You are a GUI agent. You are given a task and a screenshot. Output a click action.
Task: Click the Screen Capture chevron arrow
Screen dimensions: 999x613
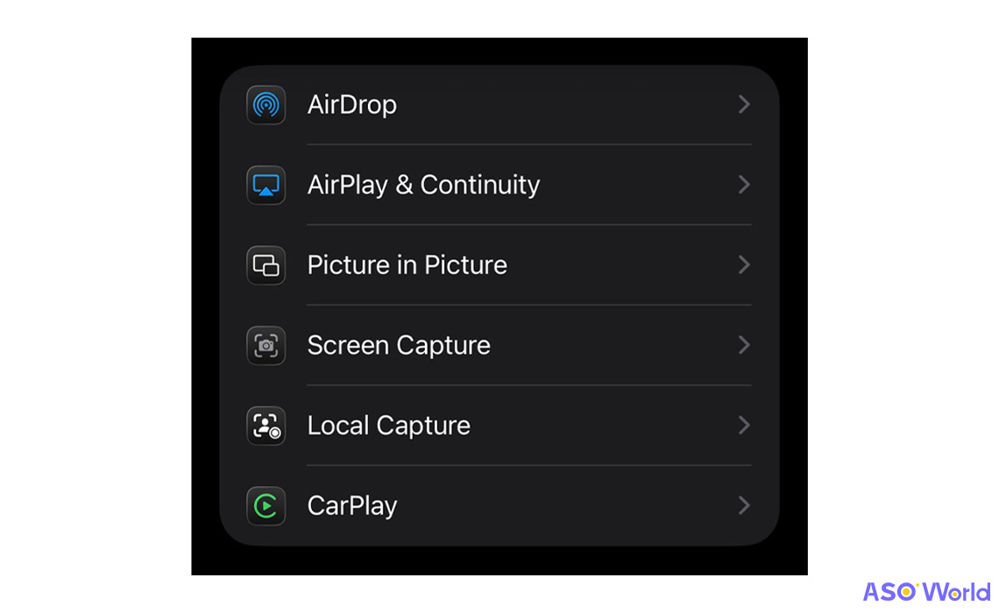(743, 346)
